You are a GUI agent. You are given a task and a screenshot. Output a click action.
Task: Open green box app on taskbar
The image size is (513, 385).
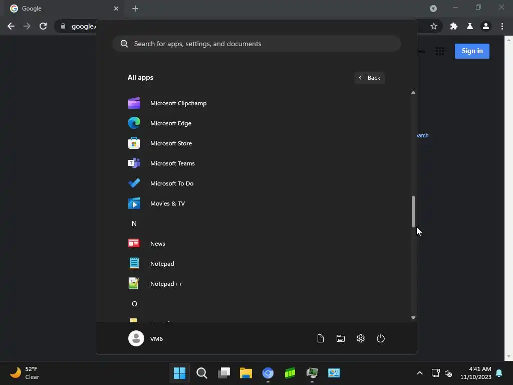tap(290, 373)
